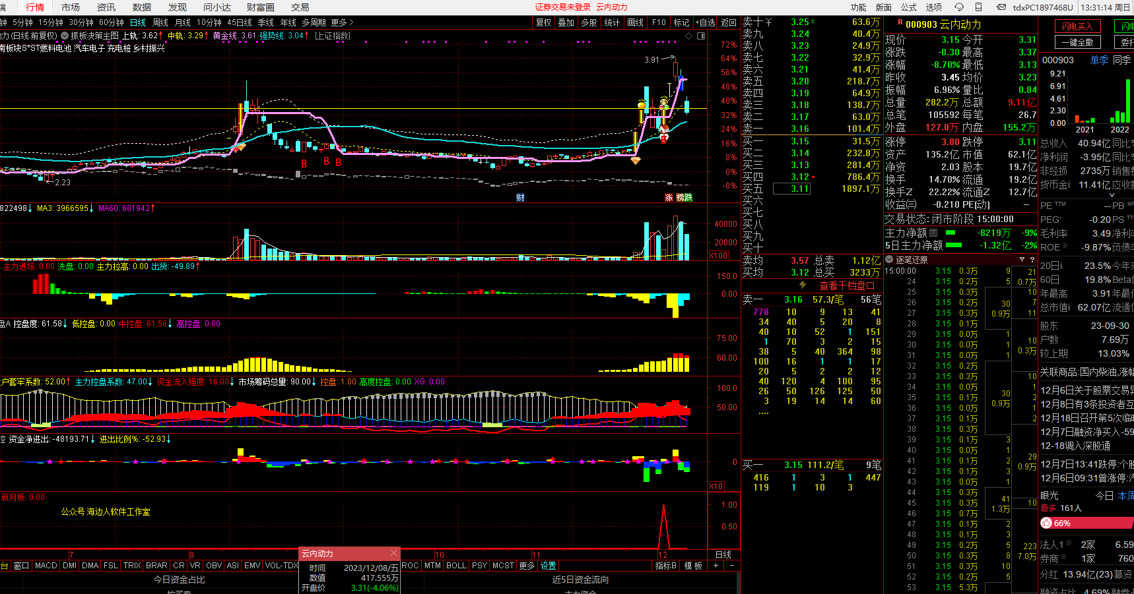Click the 窗口 button in indicator bar
1134x594 pixels.
(x=22, y=566)
